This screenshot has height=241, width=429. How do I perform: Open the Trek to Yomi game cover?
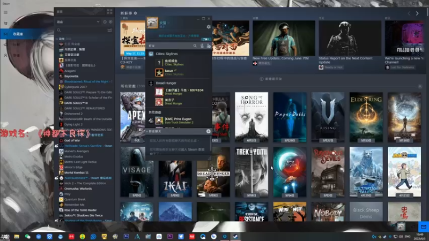[252, 172]
